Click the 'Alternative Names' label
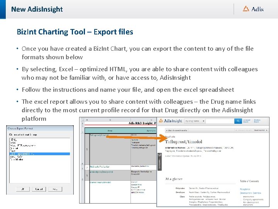The width and height of the screenshot is (278, 209). click(x=175, y=148)
